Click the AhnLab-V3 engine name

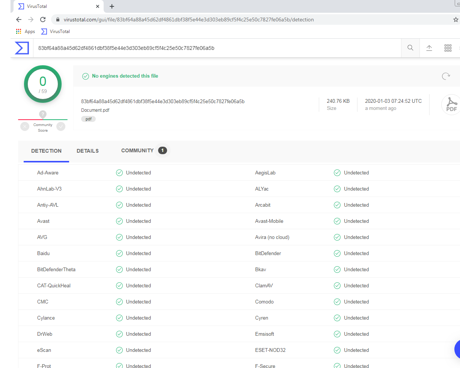pyautogui.click(x=49, y=189)
